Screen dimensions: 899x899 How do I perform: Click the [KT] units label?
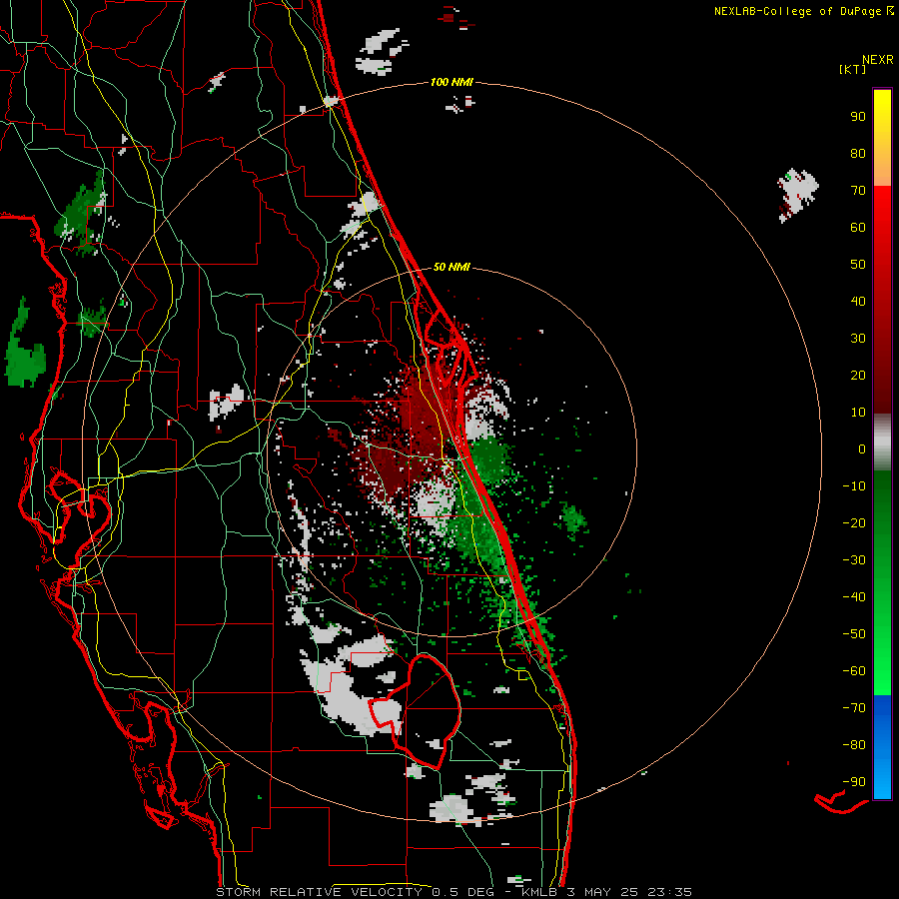click(x=853, y=69)
